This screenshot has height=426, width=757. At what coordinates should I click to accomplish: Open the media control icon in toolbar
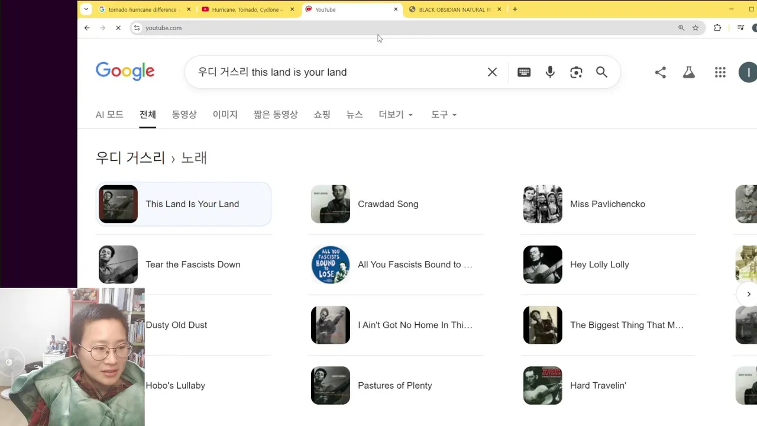click(x=740, y=28)
